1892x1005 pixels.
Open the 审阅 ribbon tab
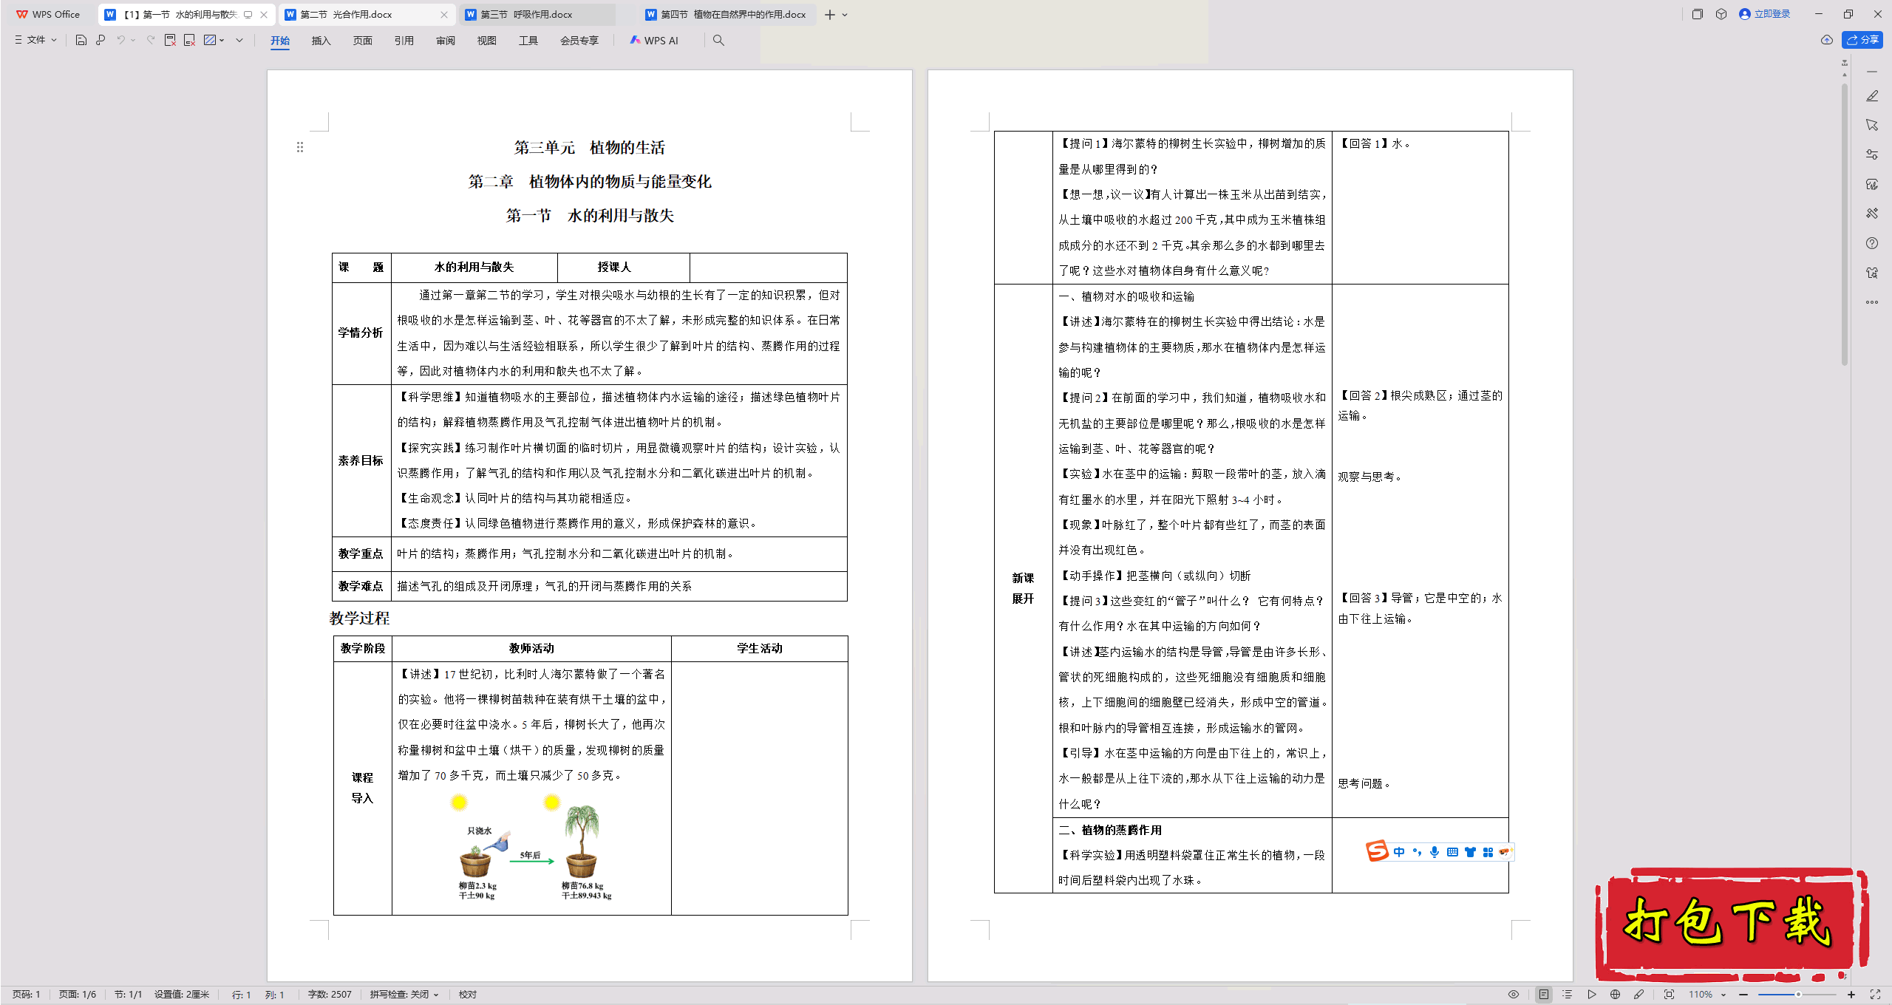tap(445, 41)
